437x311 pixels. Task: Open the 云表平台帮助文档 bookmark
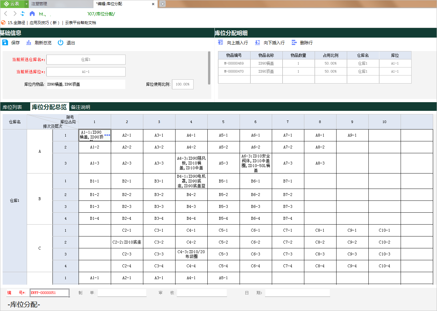81,22
